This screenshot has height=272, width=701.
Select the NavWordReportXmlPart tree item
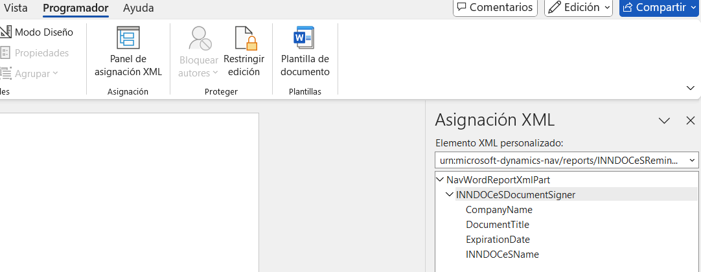pos(498,180)
